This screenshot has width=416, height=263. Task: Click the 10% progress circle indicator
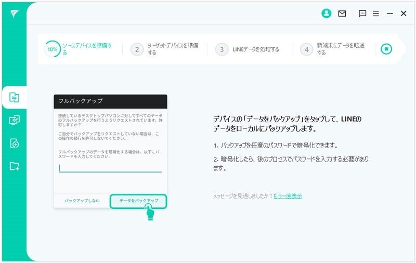pos(53,49)
